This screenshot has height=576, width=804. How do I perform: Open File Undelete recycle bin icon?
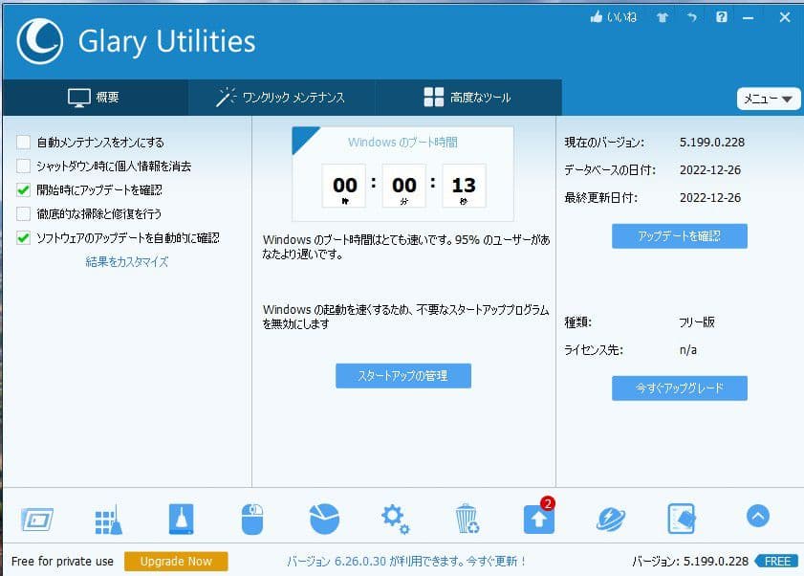point(467,519)
